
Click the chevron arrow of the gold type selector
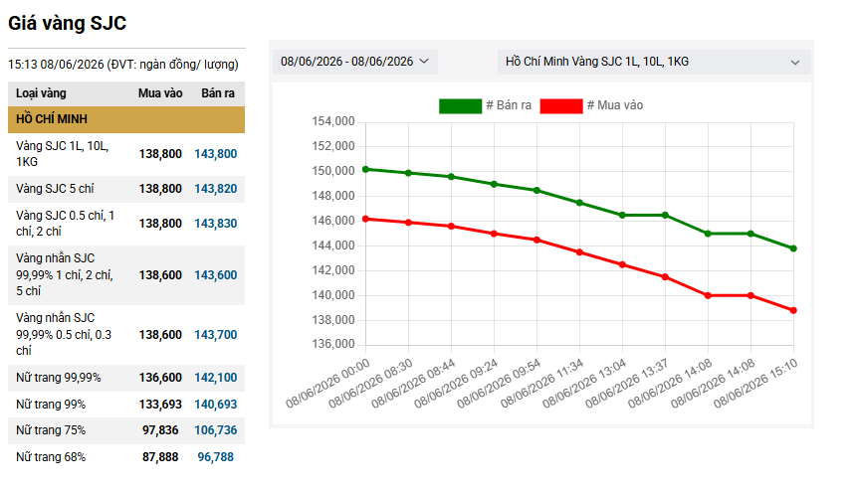(x=795, y=63)
